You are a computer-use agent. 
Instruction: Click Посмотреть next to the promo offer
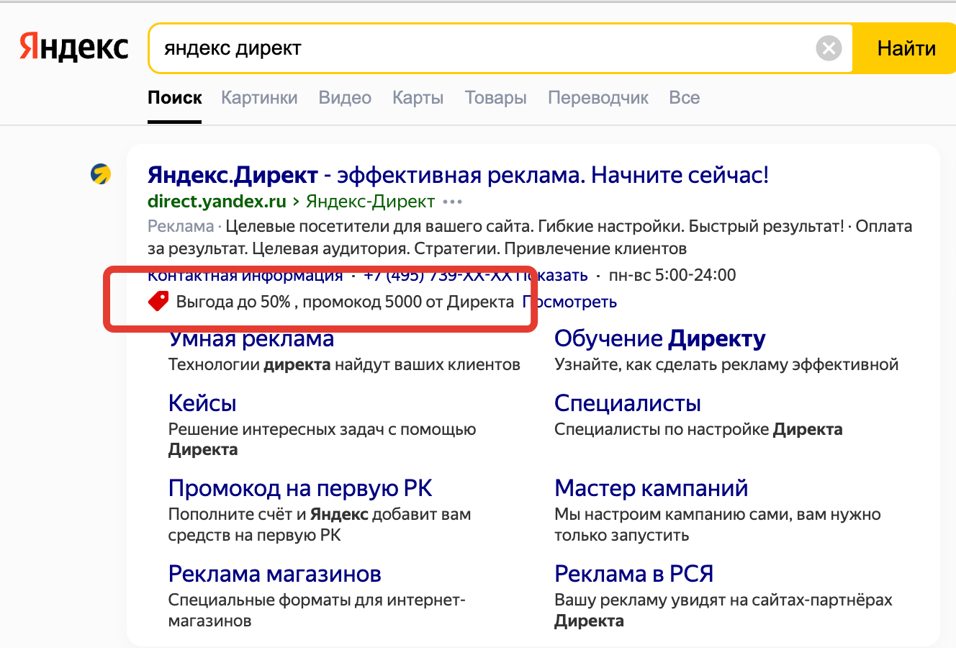point(569,302)
